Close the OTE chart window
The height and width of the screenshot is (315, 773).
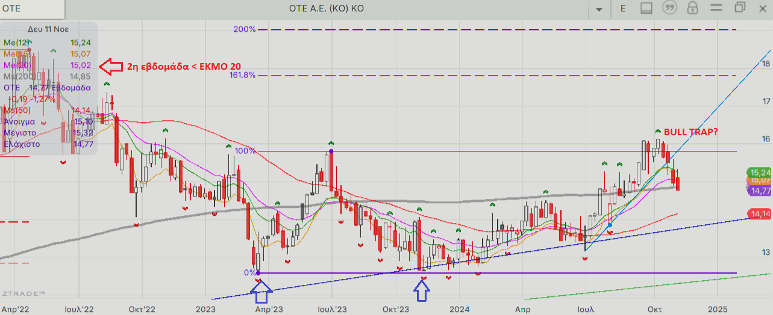click(763, 8)
